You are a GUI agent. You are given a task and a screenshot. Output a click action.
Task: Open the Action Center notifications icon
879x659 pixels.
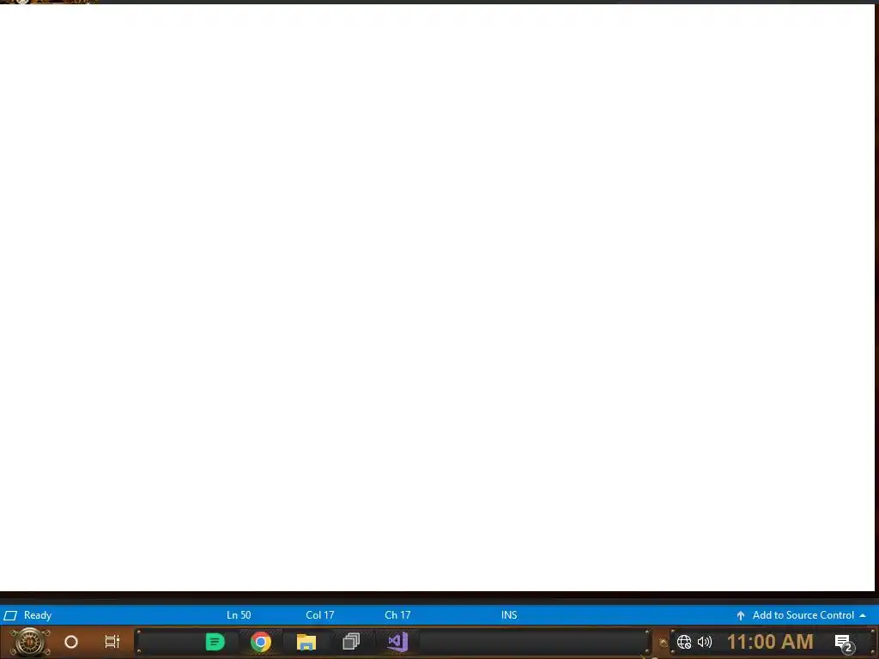pyautogui.click(x=845, y=644)
